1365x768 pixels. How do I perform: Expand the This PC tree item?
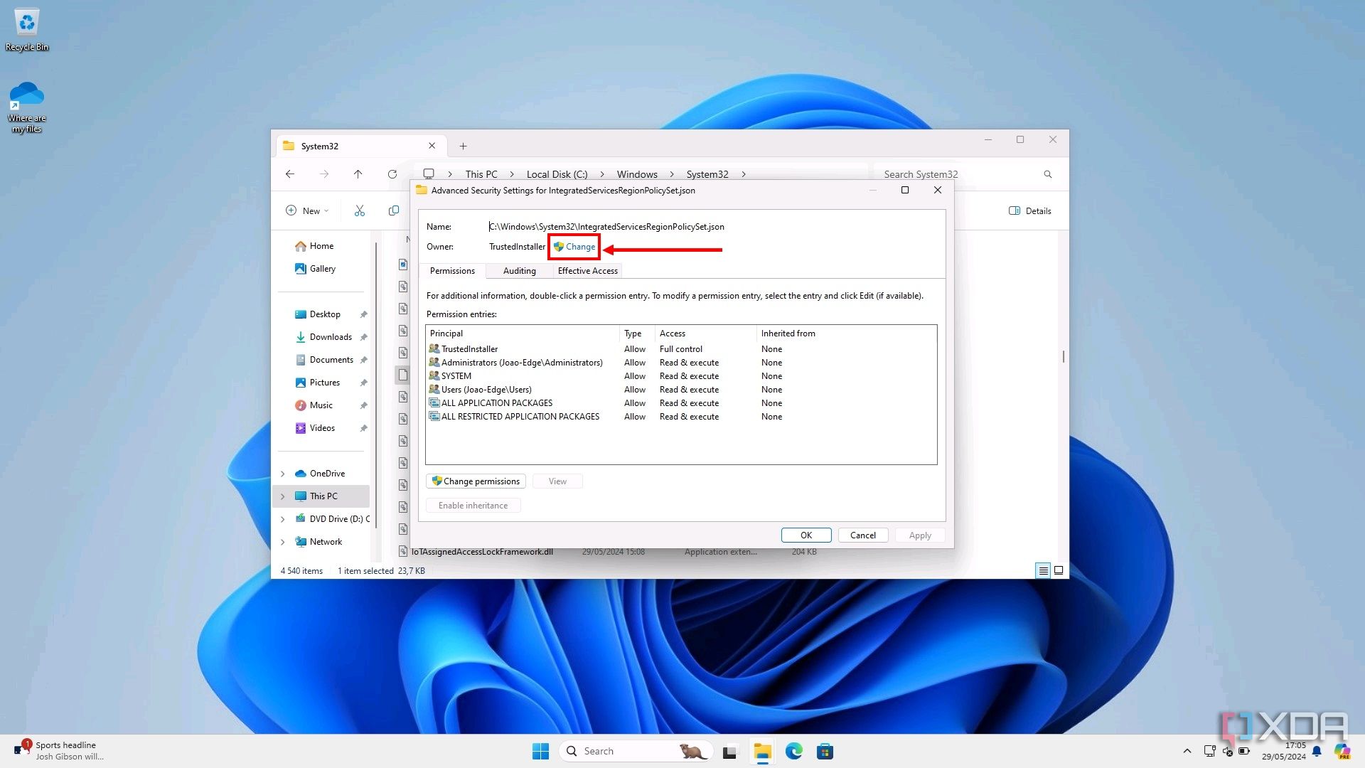(x=282, y=495)
